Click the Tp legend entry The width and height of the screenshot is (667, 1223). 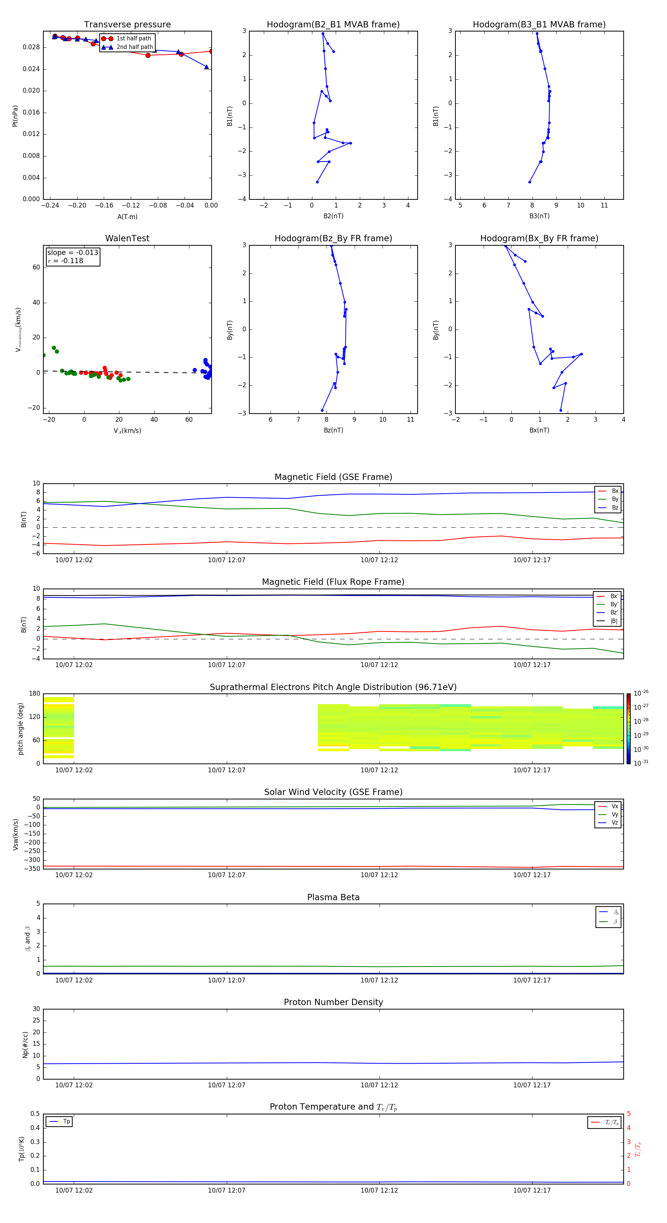(59, 1122)
